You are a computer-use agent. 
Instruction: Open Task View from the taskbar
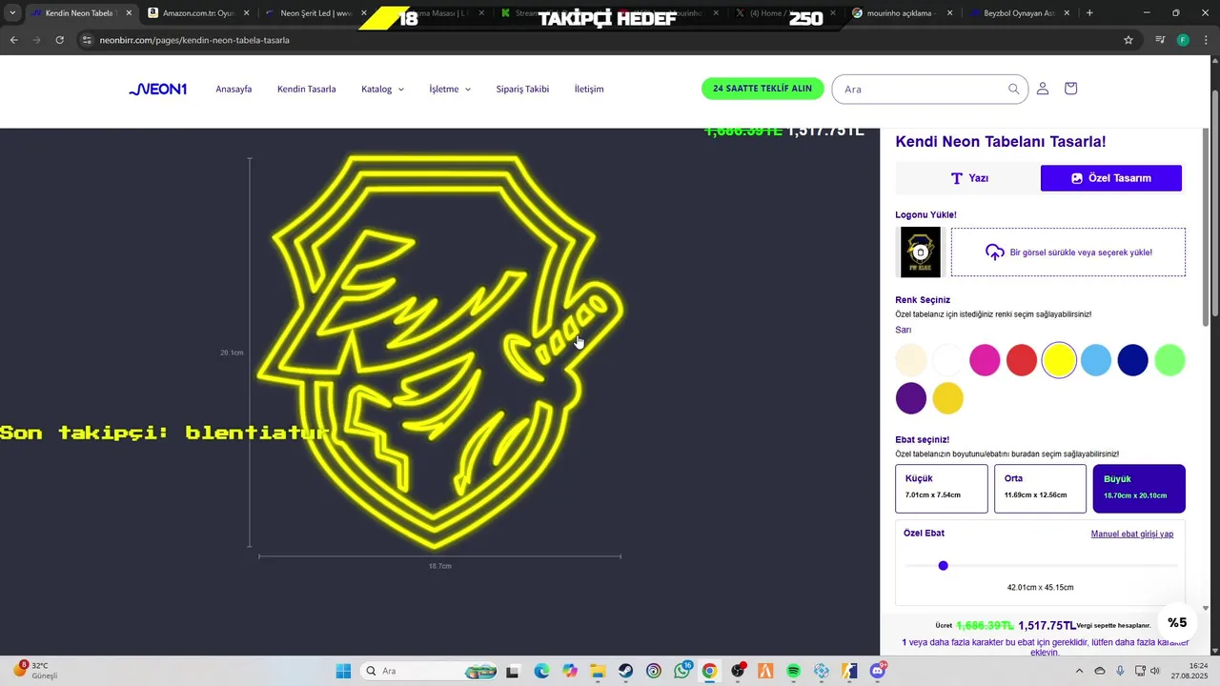click(513, 671)
